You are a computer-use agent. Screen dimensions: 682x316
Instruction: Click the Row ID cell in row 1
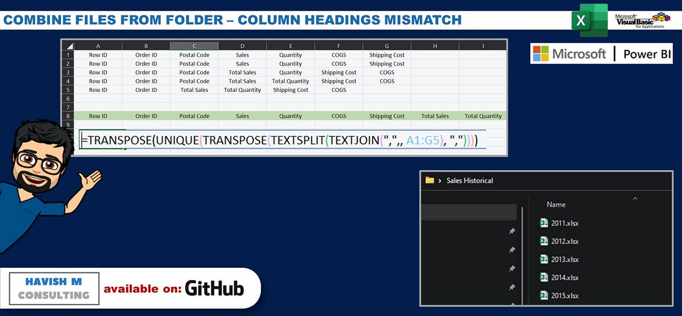click(98, 55)
